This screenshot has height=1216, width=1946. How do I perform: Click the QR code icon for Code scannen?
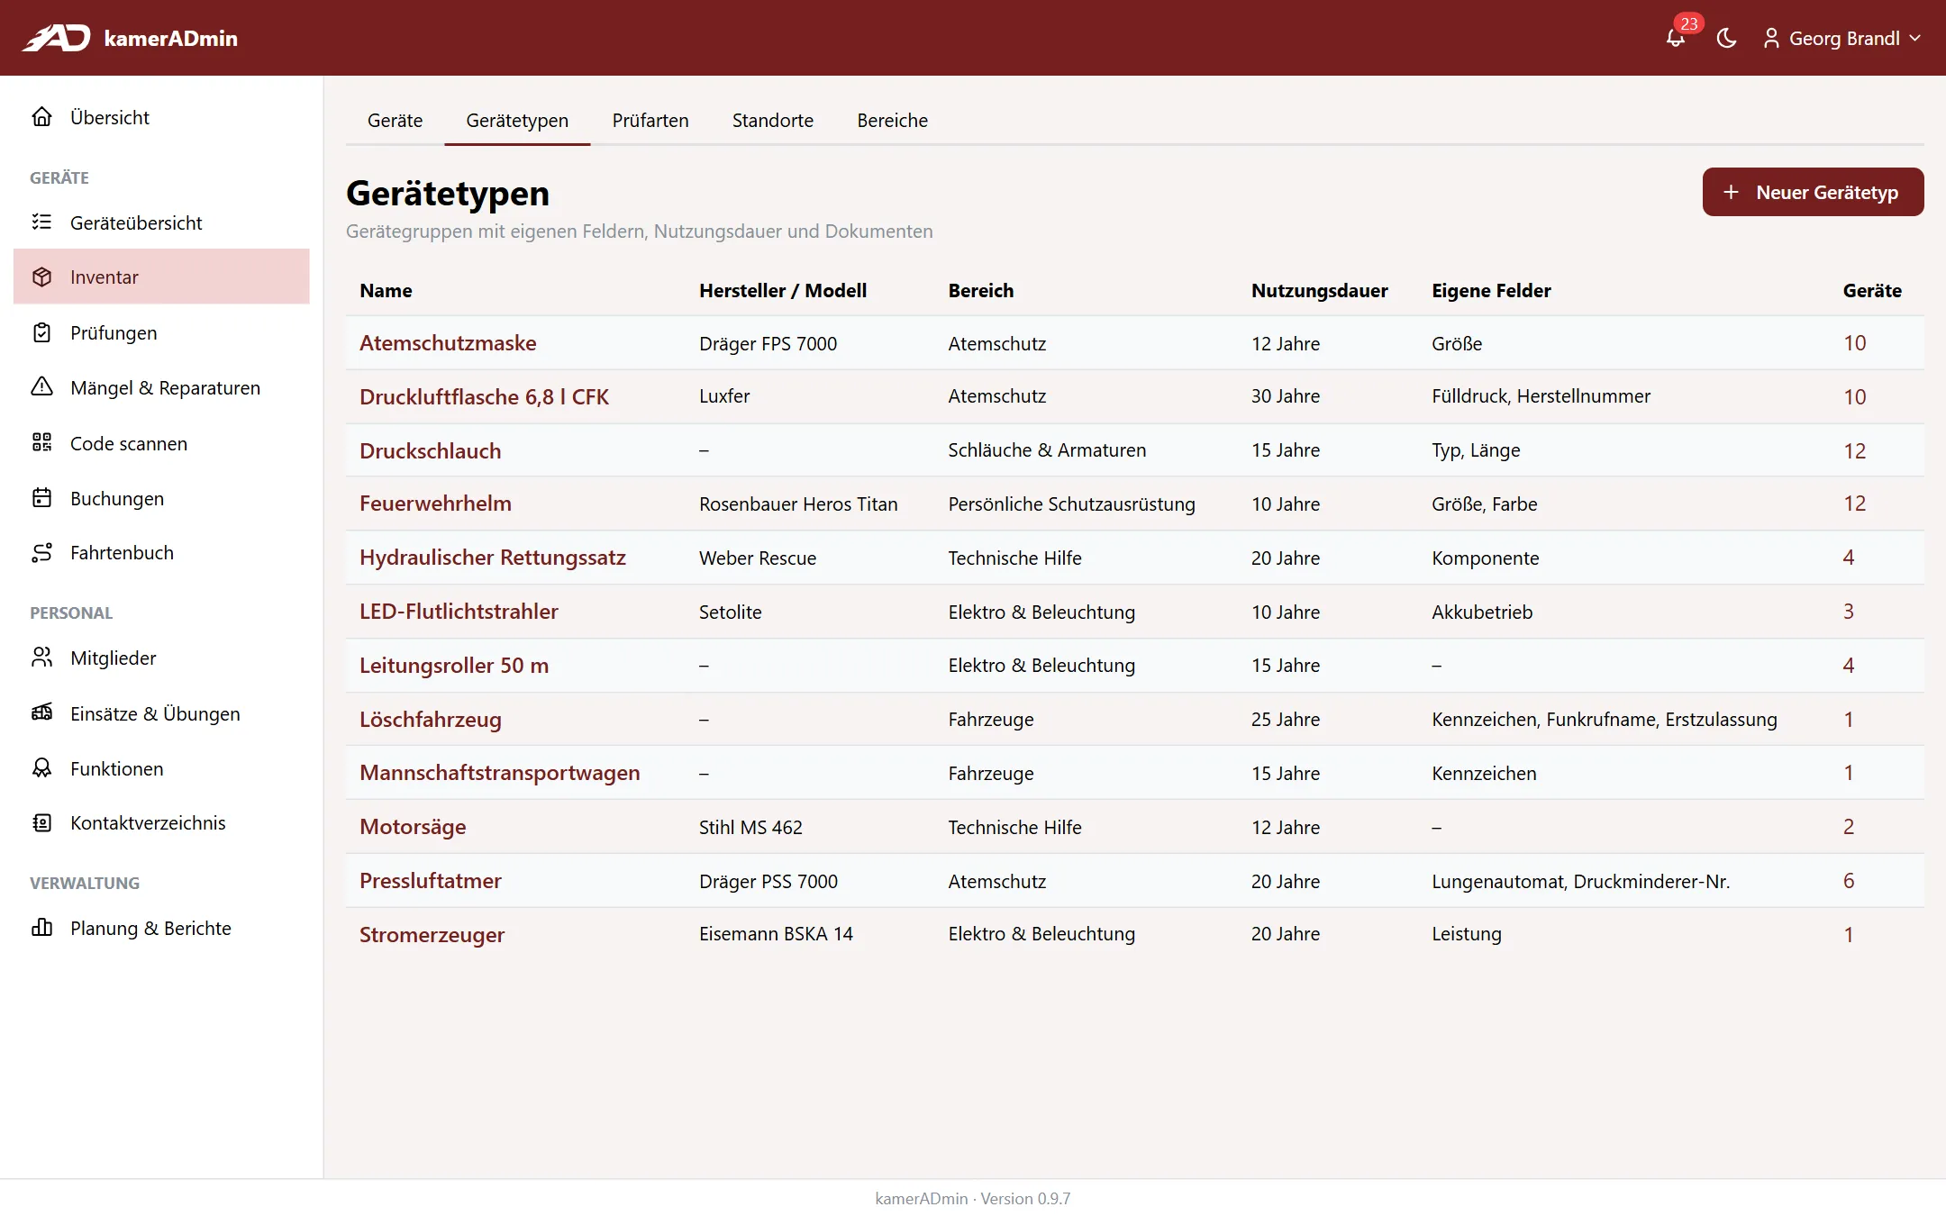click(41, 443)
